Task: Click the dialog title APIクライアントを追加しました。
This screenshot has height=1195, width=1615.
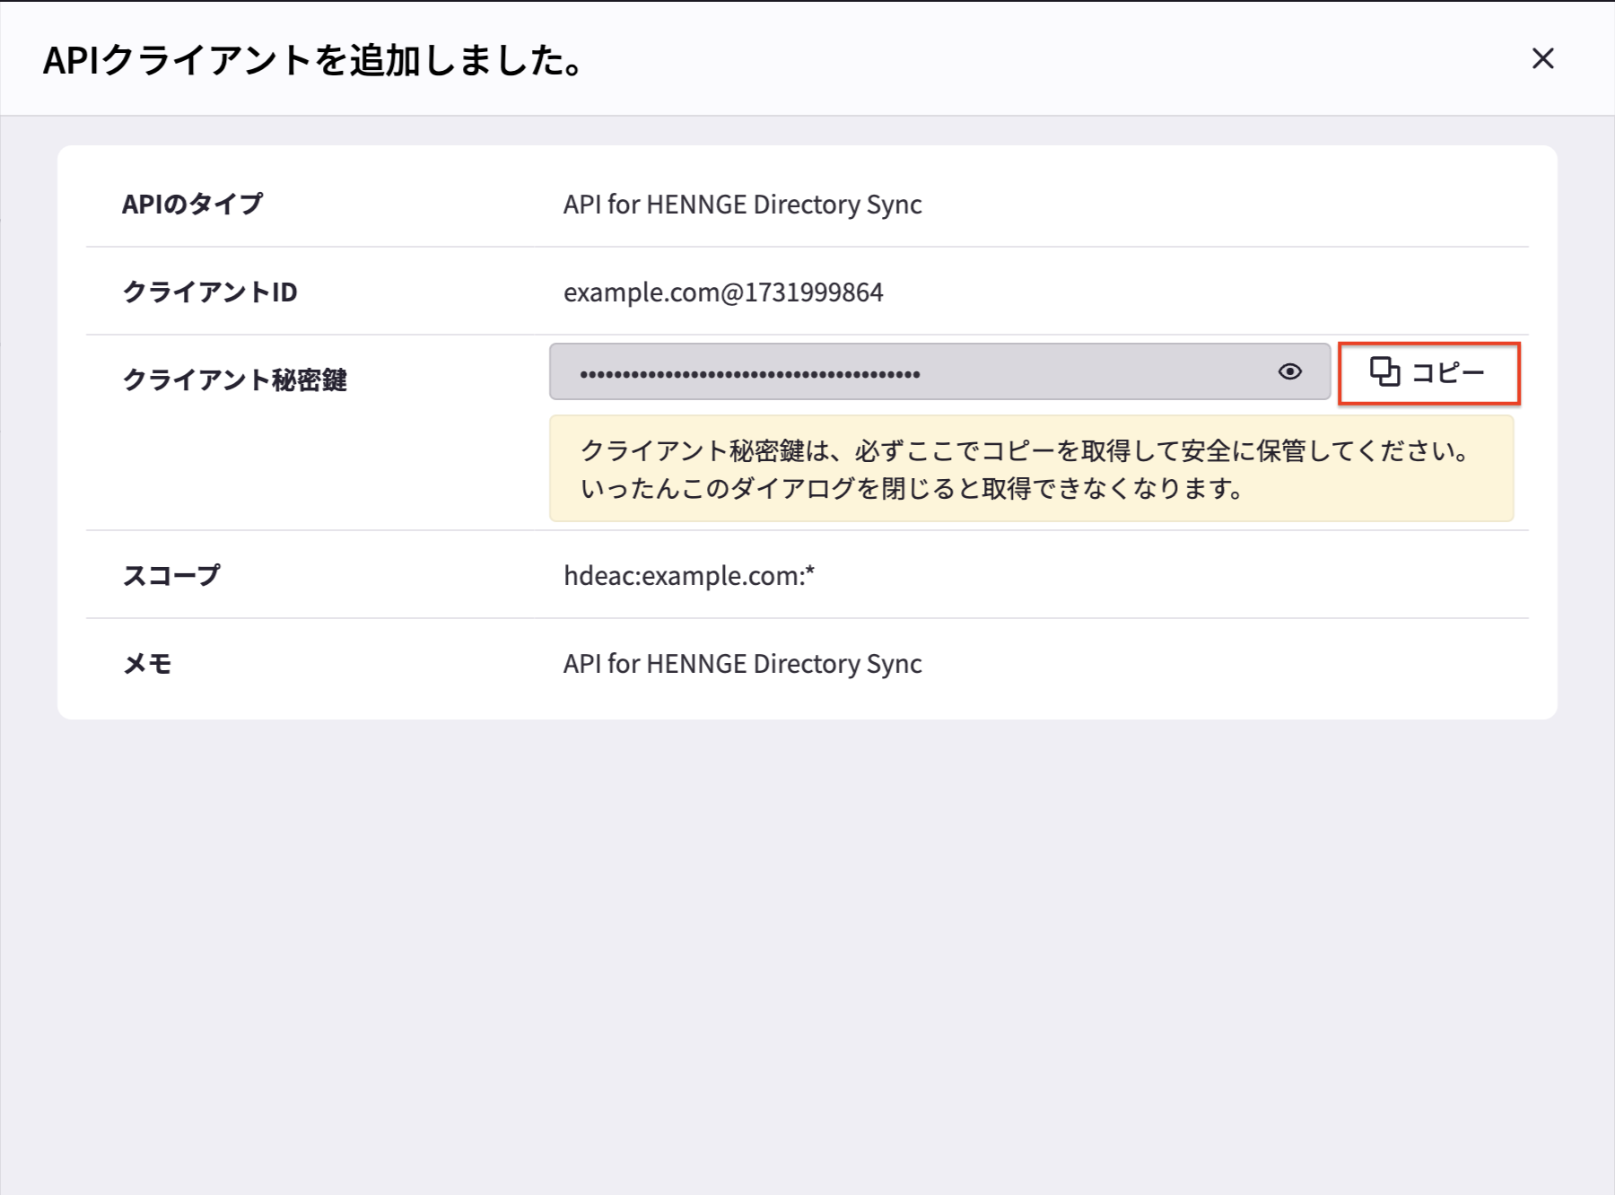Action: (314, 60)
